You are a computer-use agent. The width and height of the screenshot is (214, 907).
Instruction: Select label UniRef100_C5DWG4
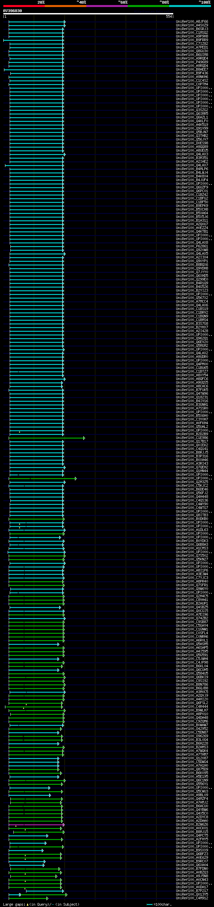192,762
